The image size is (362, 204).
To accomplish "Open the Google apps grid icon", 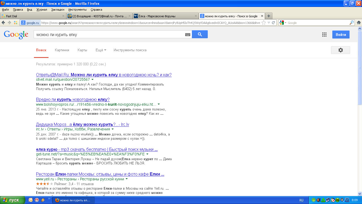I will [324, 35].
